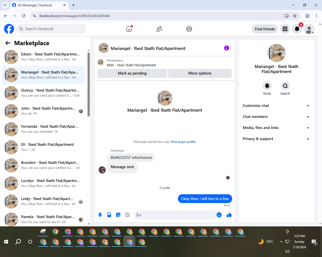
Task: Open the Groups icon in top navigation
Action: tap(189, 29)
